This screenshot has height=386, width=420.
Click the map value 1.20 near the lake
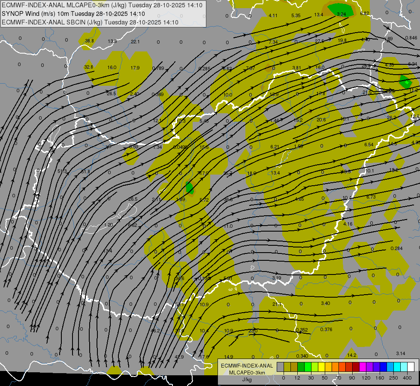pyautogui.click(x=109, y=225)
